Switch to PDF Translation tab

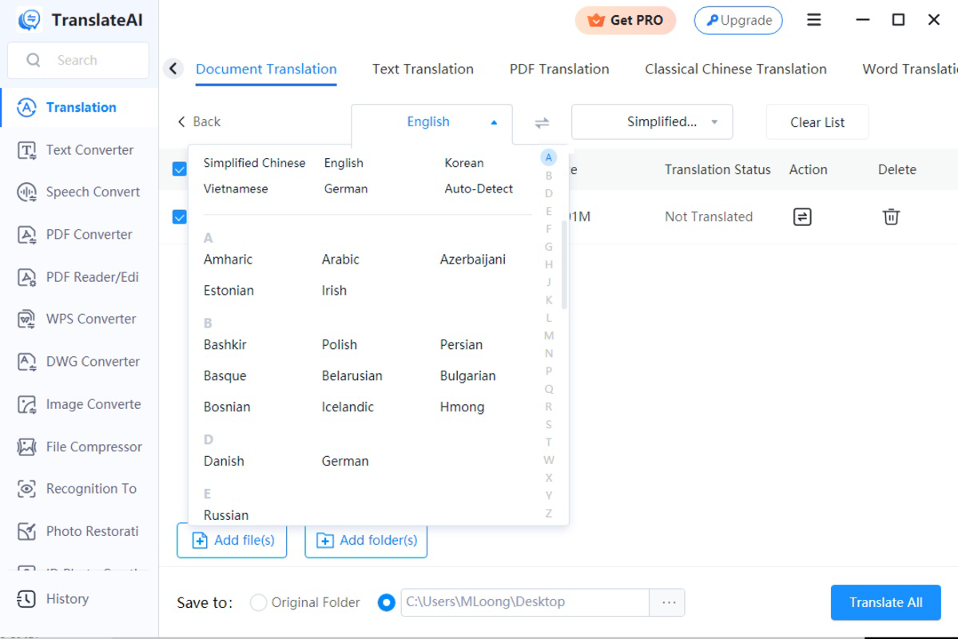pyautogui.click(x=559, y=69)
